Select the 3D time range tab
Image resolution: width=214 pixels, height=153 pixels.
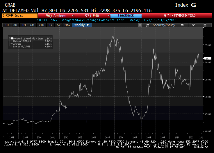[x=15, y=25]
